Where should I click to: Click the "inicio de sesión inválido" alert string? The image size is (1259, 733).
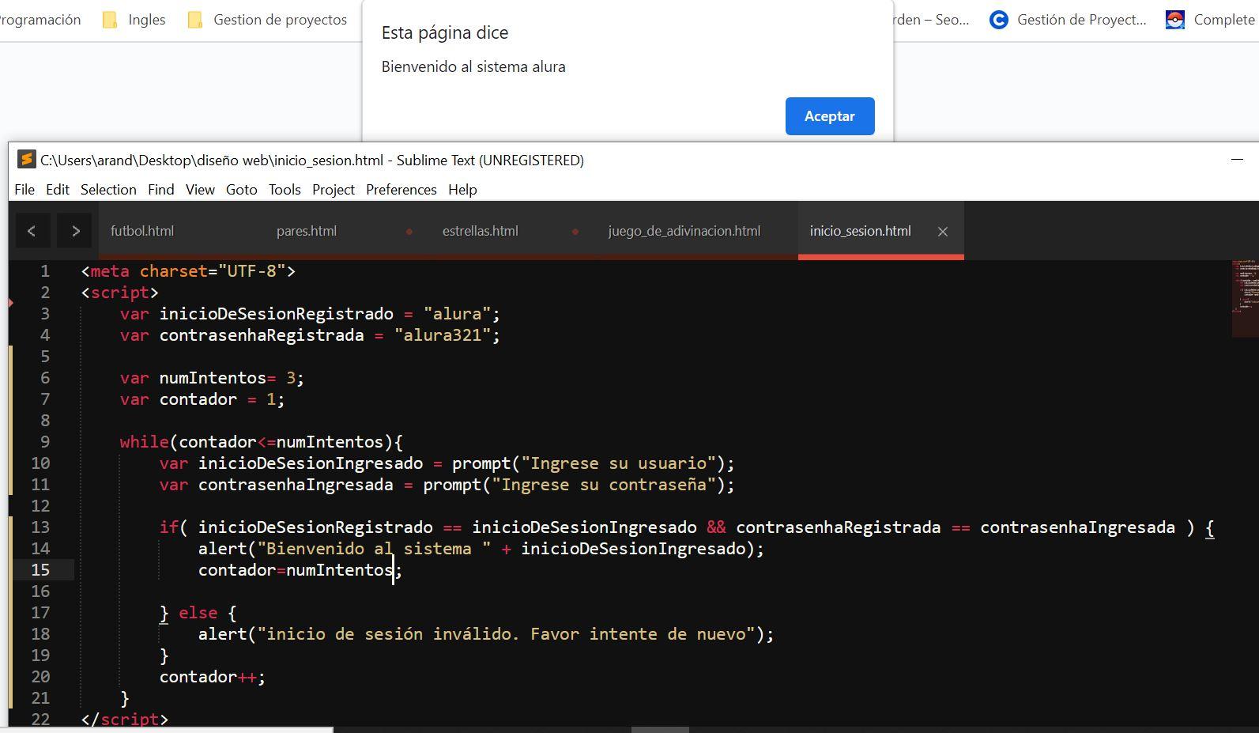tap(506, 634)
